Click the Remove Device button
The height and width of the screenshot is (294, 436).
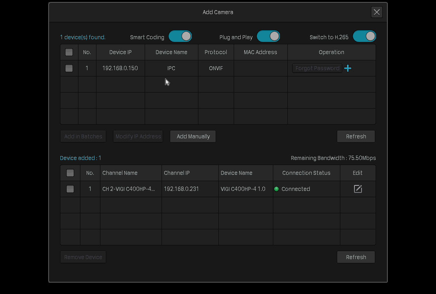pyautogui.click(x=83, y=257)
